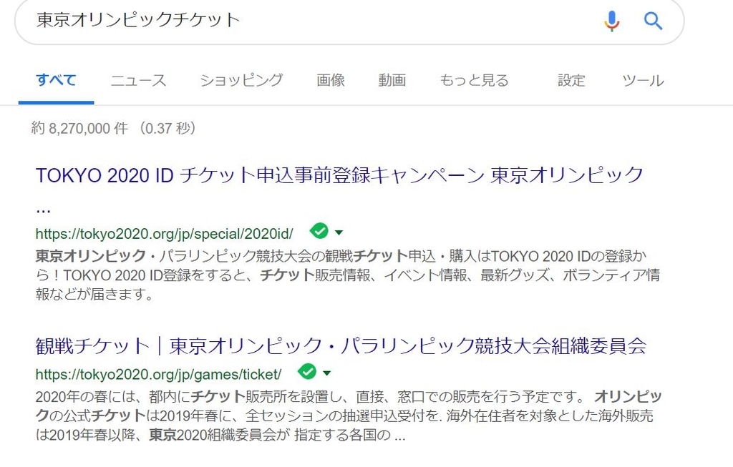Open the 観戦チケット organizing committee result title

click(x=341, y=346)
